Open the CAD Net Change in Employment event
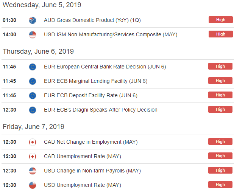 coord(91,142)
